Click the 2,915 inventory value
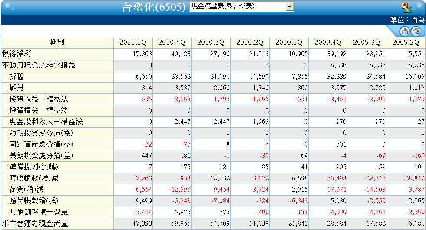This screenshot has width=426, height=230. pos(300,190)
